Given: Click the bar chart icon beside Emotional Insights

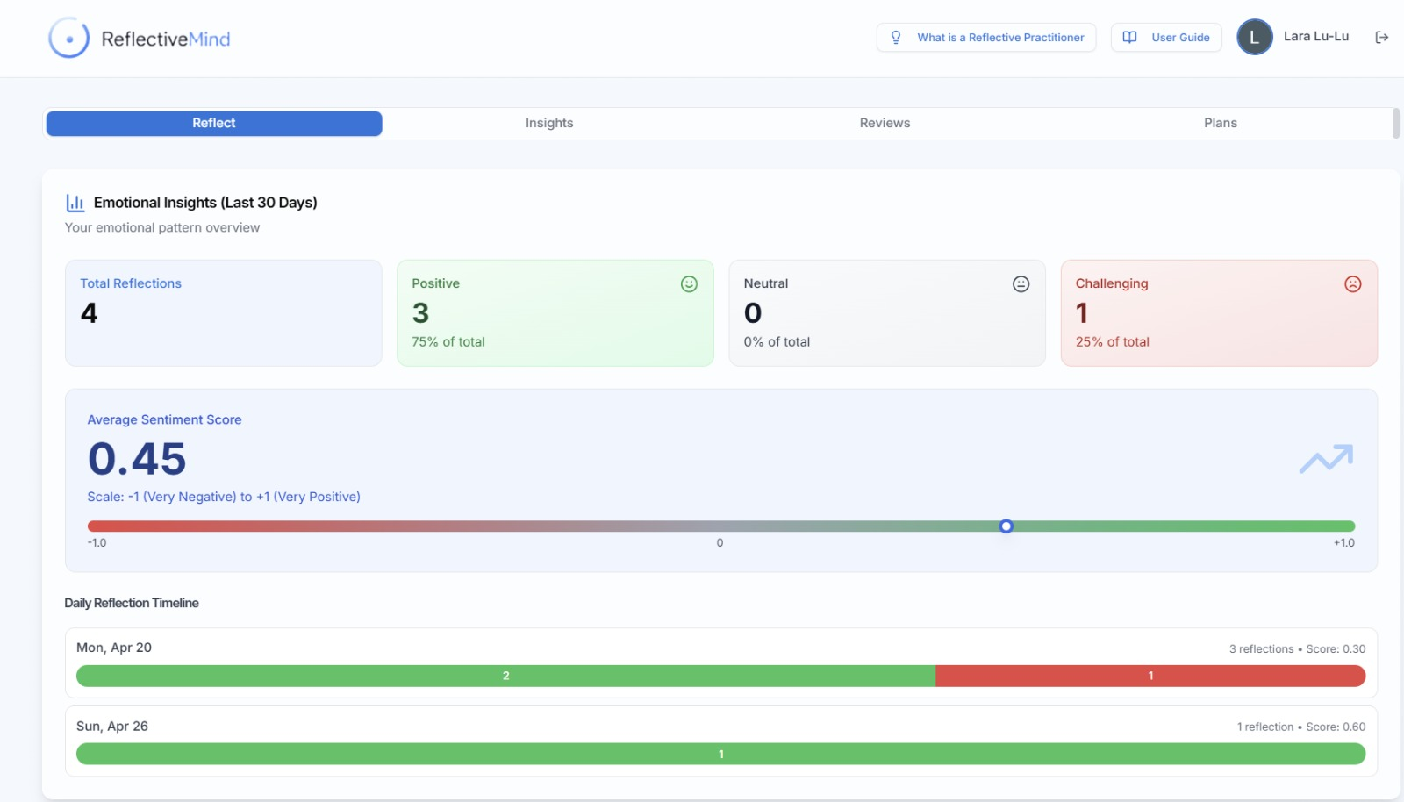Looking at the screenshot, I should pos(75,203).
